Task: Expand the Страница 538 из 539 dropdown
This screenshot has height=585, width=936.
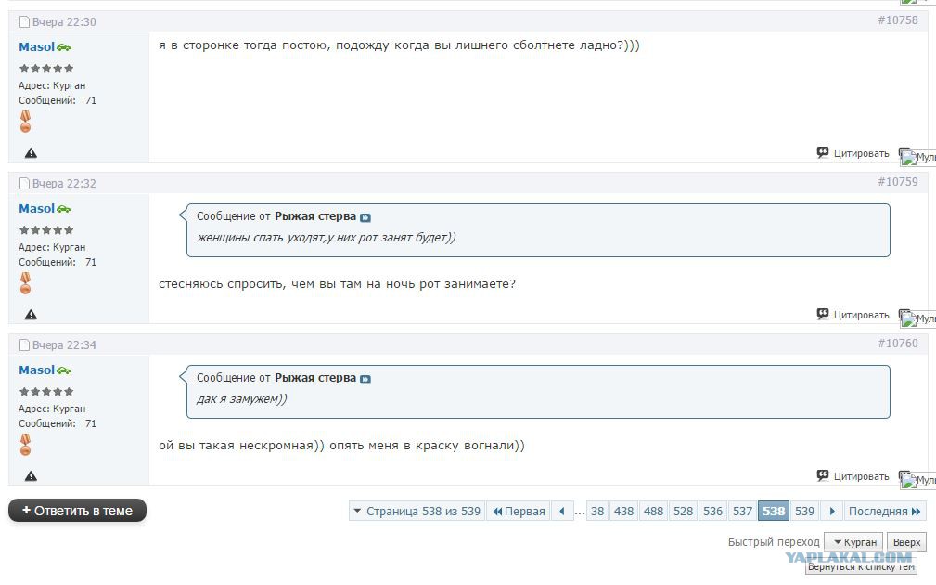Action: 417,511
